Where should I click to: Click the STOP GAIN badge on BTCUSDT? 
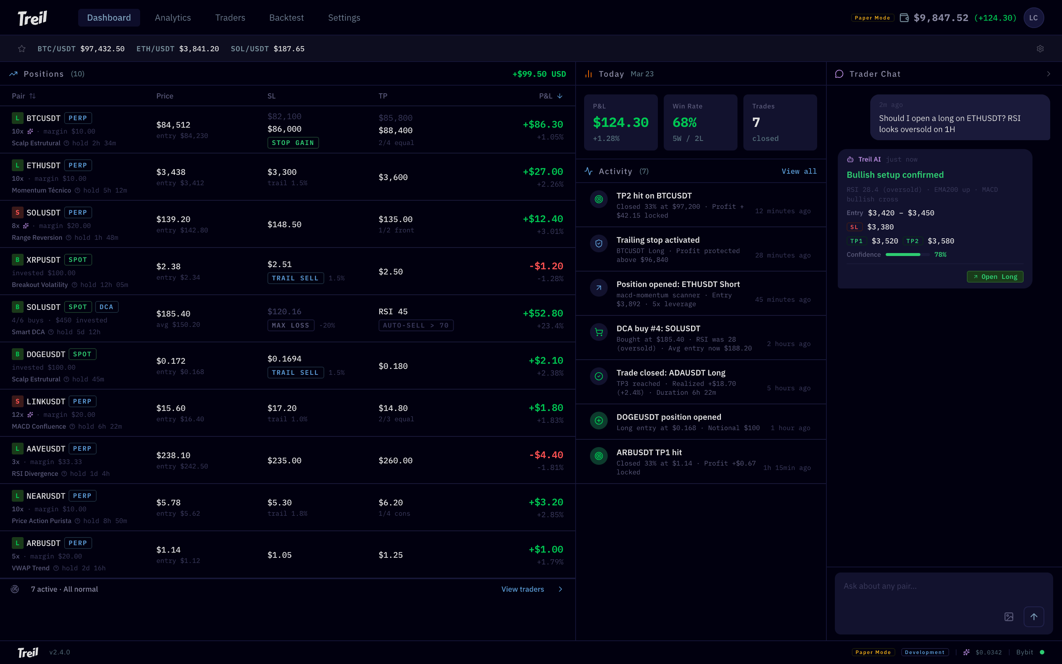coord(293,143)
